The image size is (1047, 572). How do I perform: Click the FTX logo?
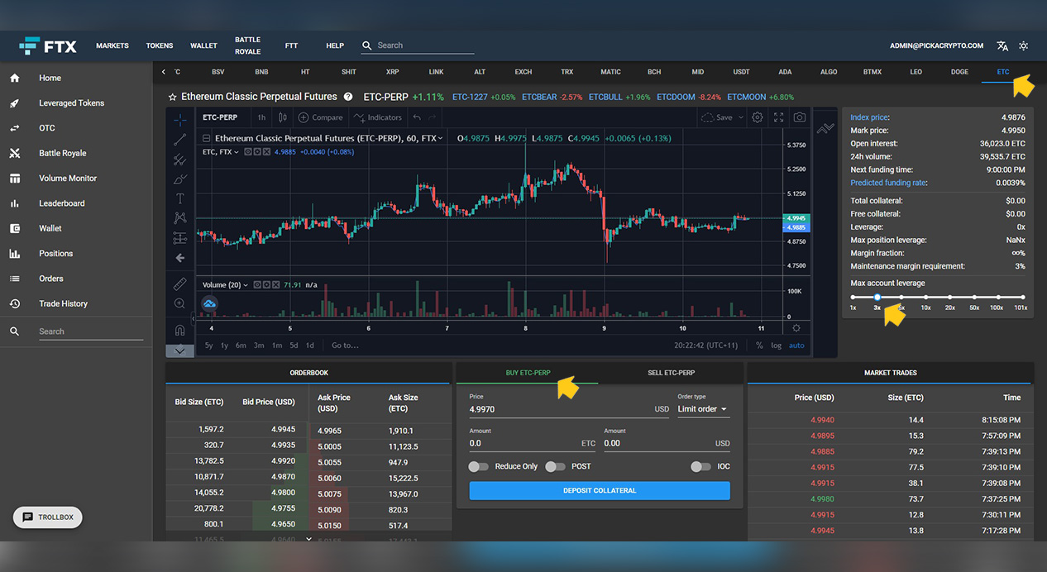(48, 45)
